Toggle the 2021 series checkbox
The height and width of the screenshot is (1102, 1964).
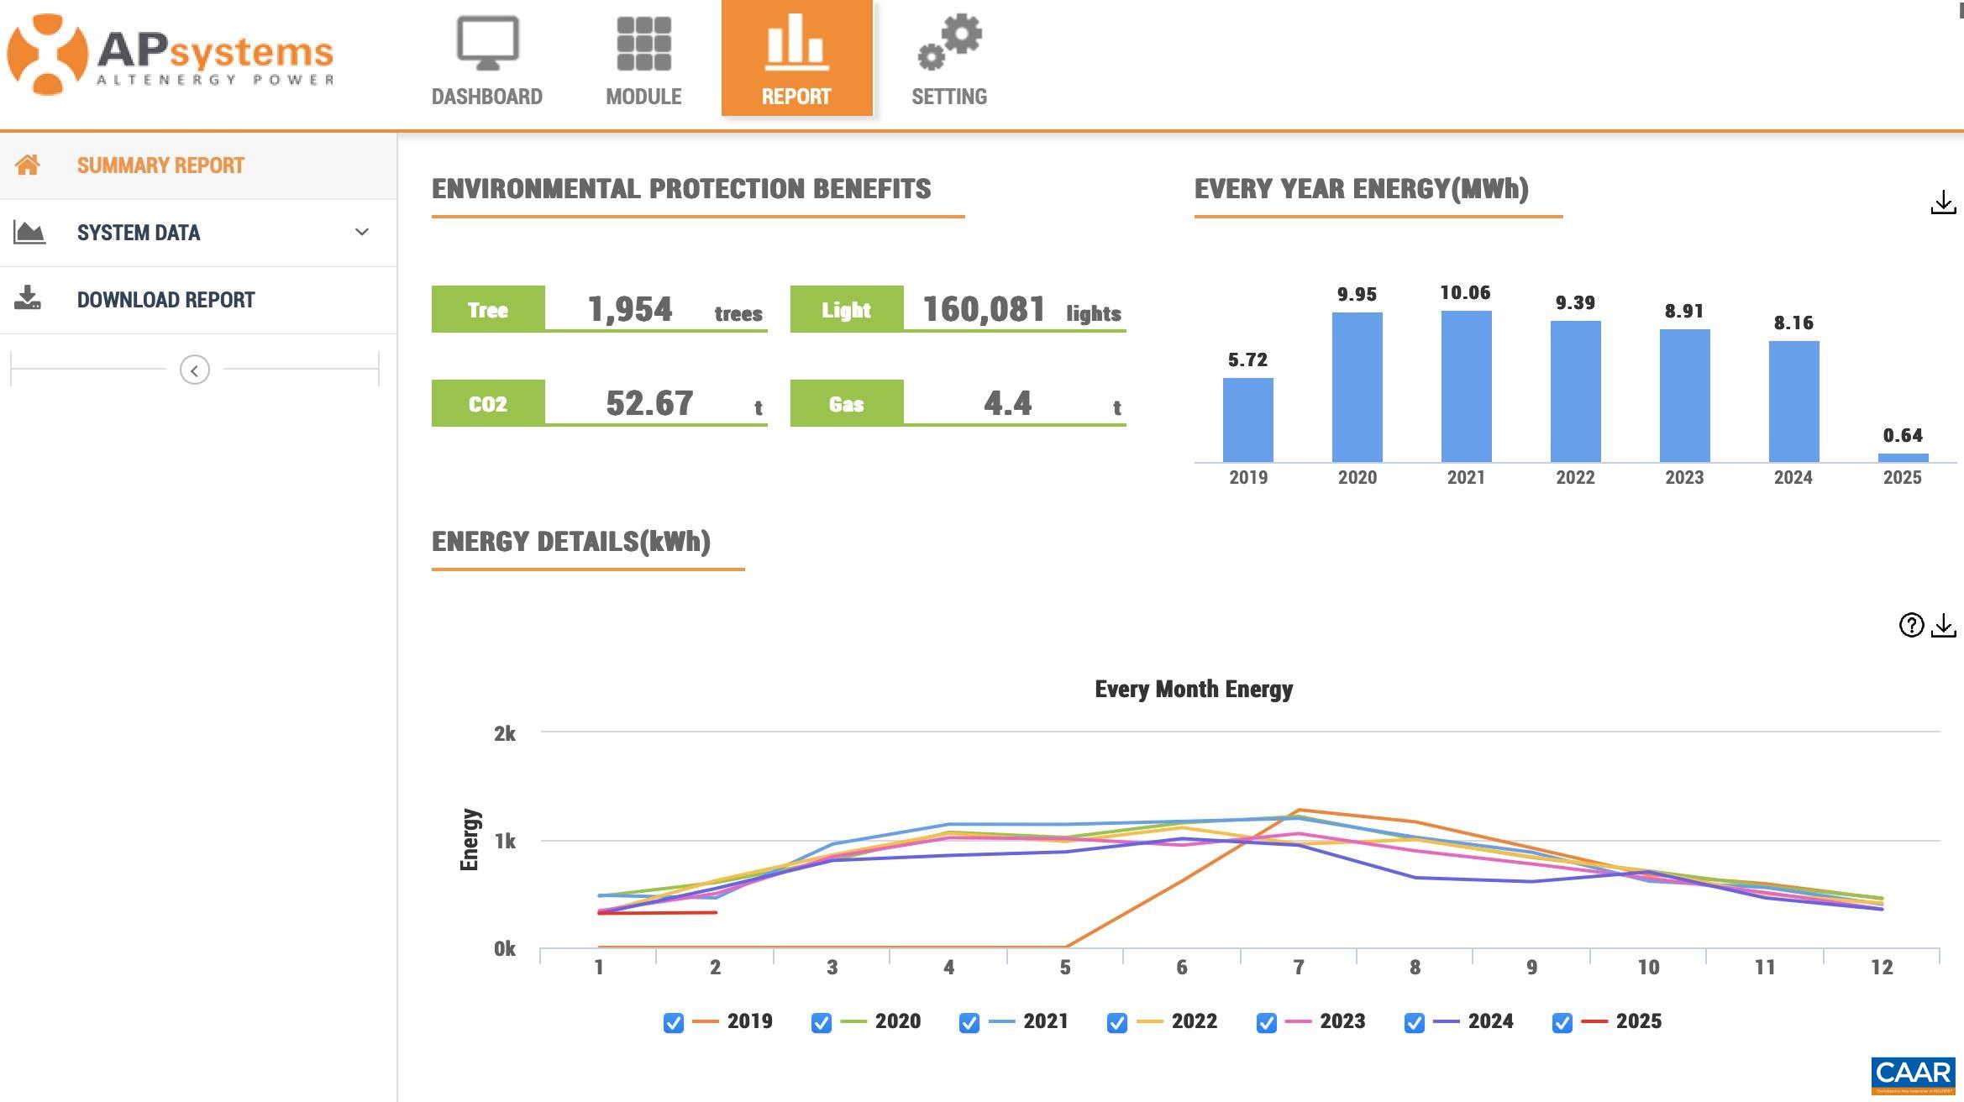point(969,1022)
